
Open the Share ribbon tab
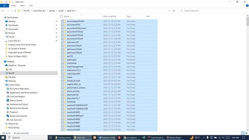tap(23, 6)
